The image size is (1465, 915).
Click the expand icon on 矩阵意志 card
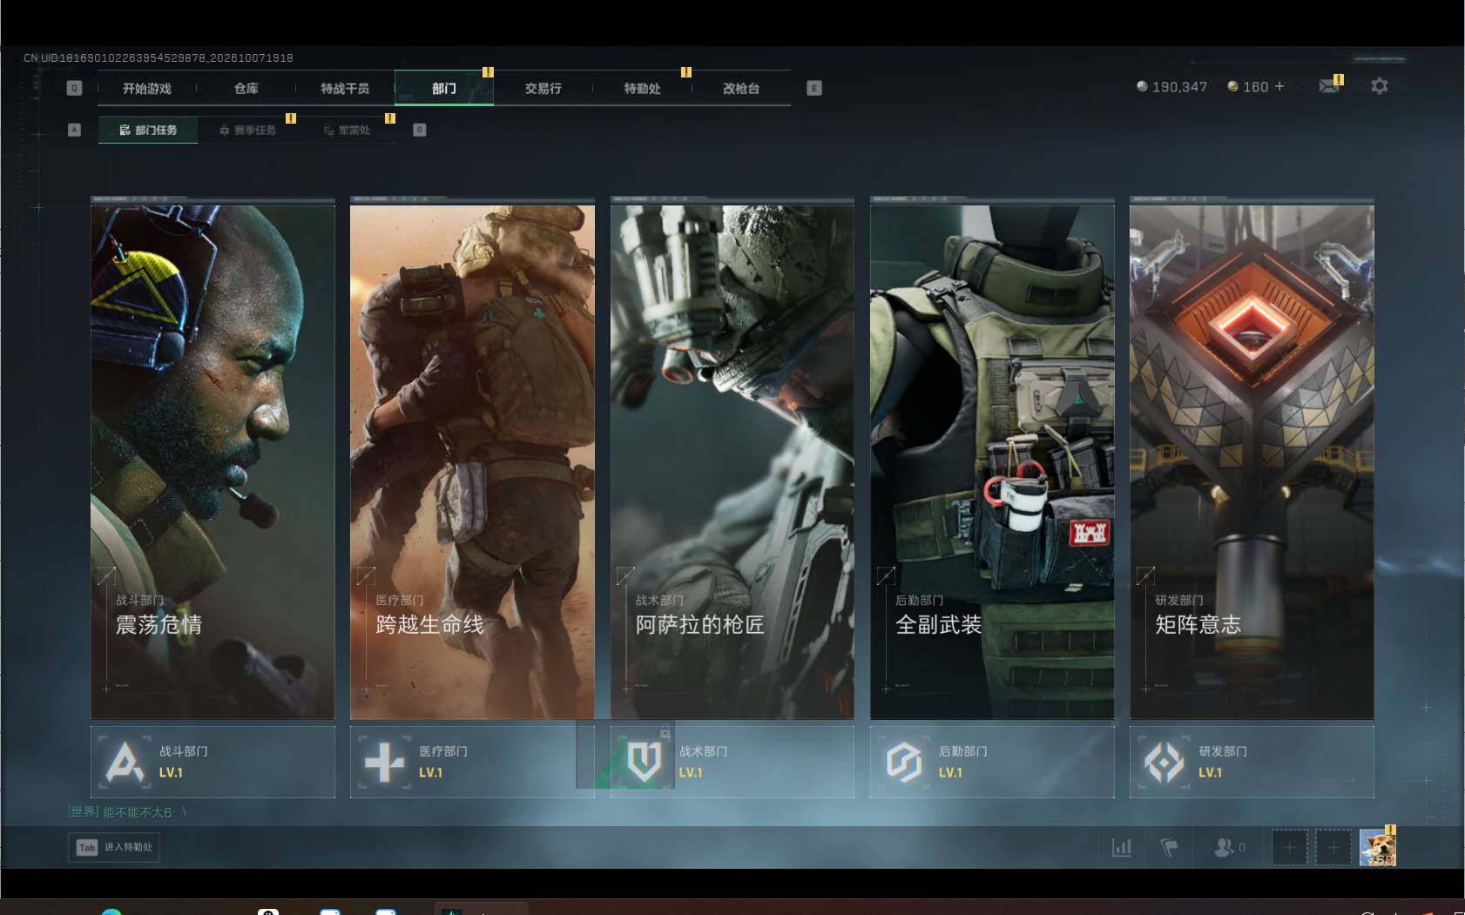coord(1145,575)
